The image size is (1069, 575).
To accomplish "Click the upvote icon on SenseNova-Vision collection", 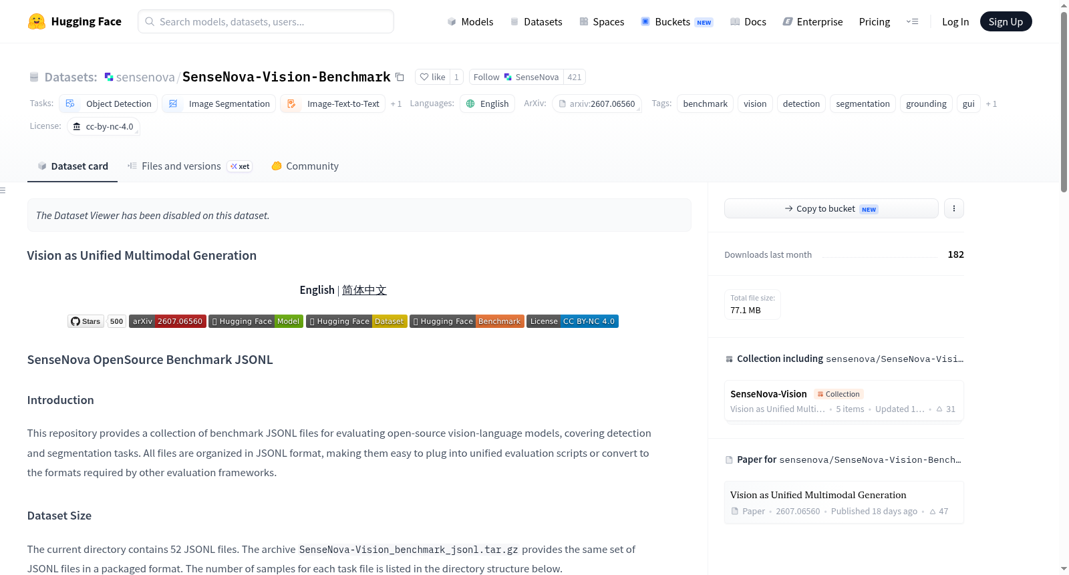I will tap(939, 409).
